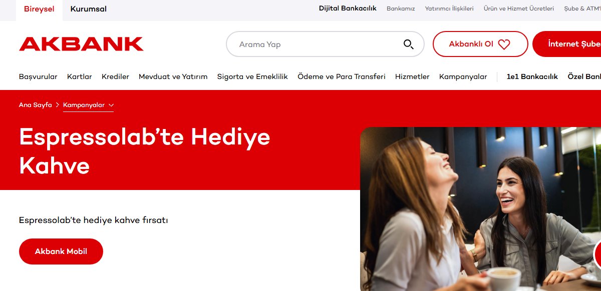Viewport: 601px width, 291px height.
Task: Focus the Arama Yap search field
Action: (325, 44)
